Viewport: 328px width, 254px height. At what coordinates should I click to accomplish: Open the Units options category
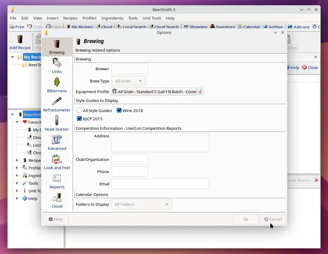click(57, 66)
